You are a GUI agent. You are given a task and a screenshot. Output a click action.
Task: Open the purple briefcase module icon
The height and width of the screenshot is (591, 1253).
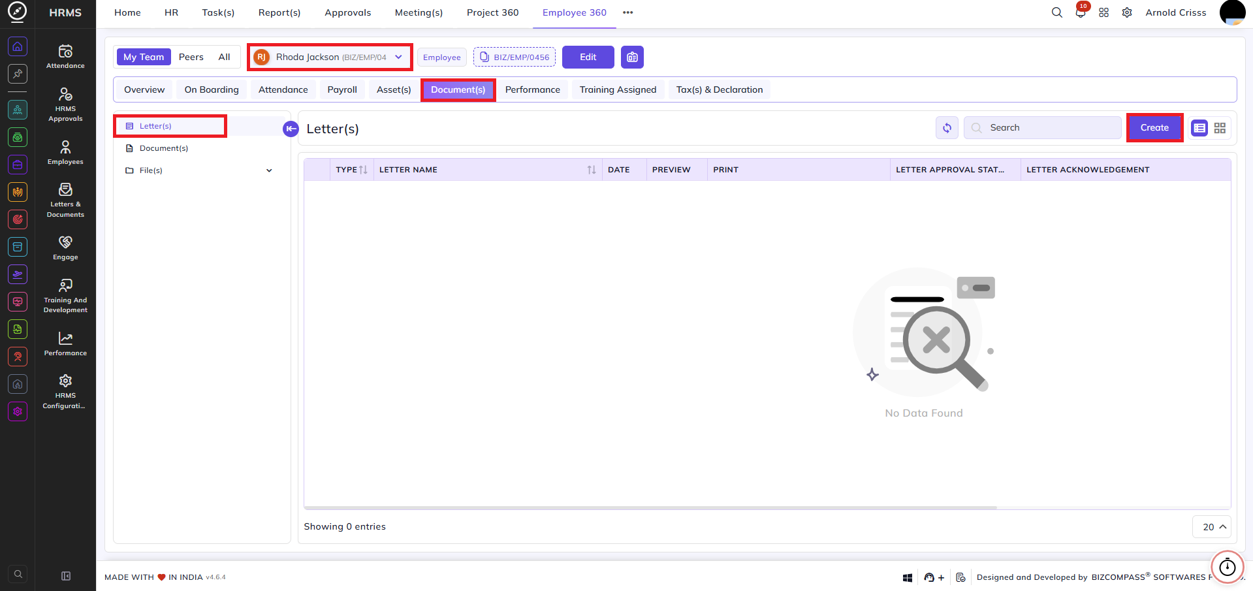(x=18, y=165)
